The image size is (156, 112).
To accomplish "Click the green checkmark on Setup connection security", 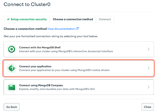I will pyautogui.click(x=8, y=19).
